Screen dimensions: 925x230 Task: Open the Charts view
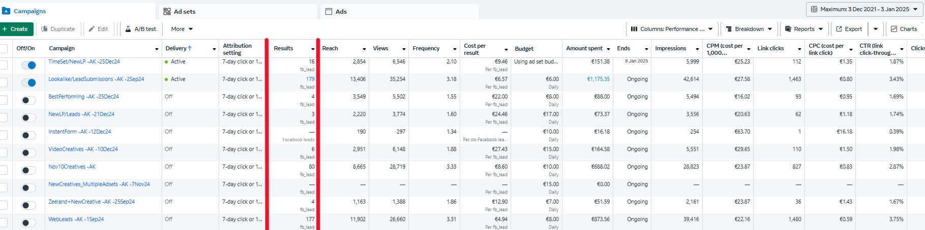point(904,29)
